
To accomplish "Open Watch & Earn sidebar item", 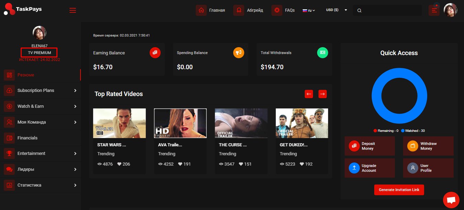I will tap(40, 106).
